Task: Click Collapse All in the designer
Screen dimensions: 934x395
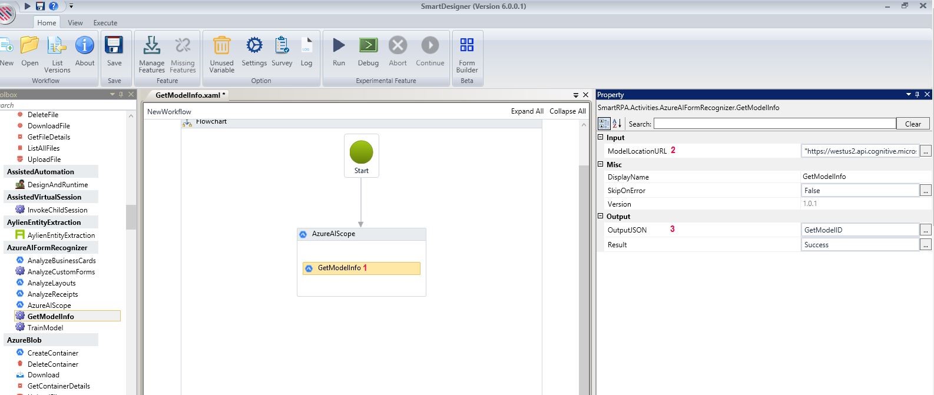Action: 567,111
